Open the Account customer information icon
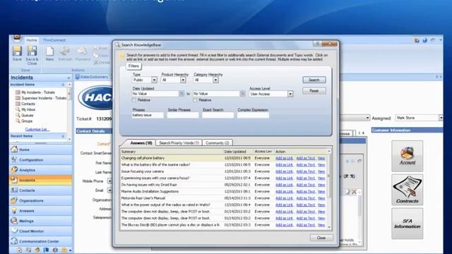The image size is (452, 254). tap(407, 156)
